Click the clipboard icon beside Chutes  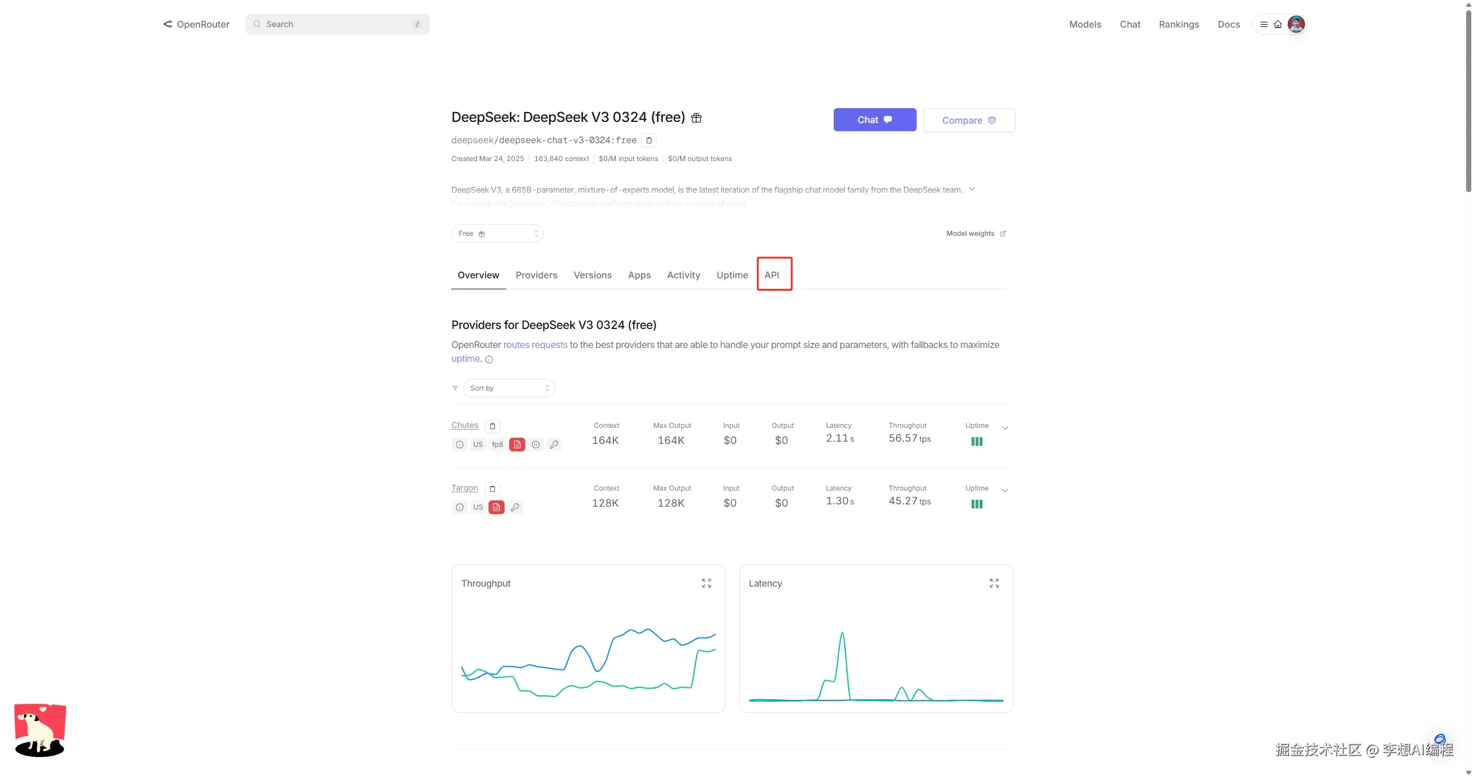492,426
